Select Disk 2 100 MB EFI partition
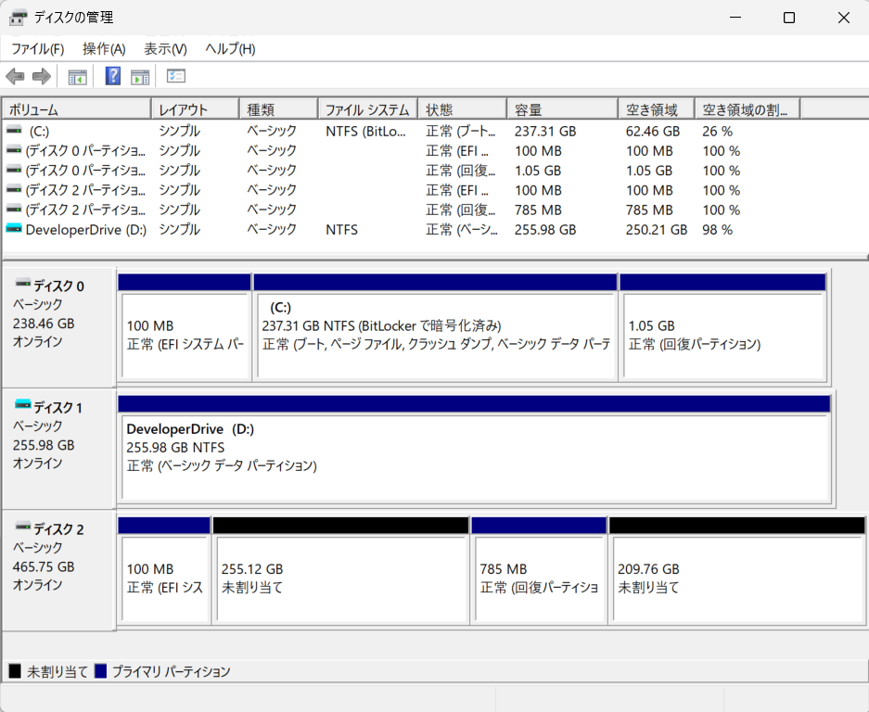 click(x=164, y=570)
